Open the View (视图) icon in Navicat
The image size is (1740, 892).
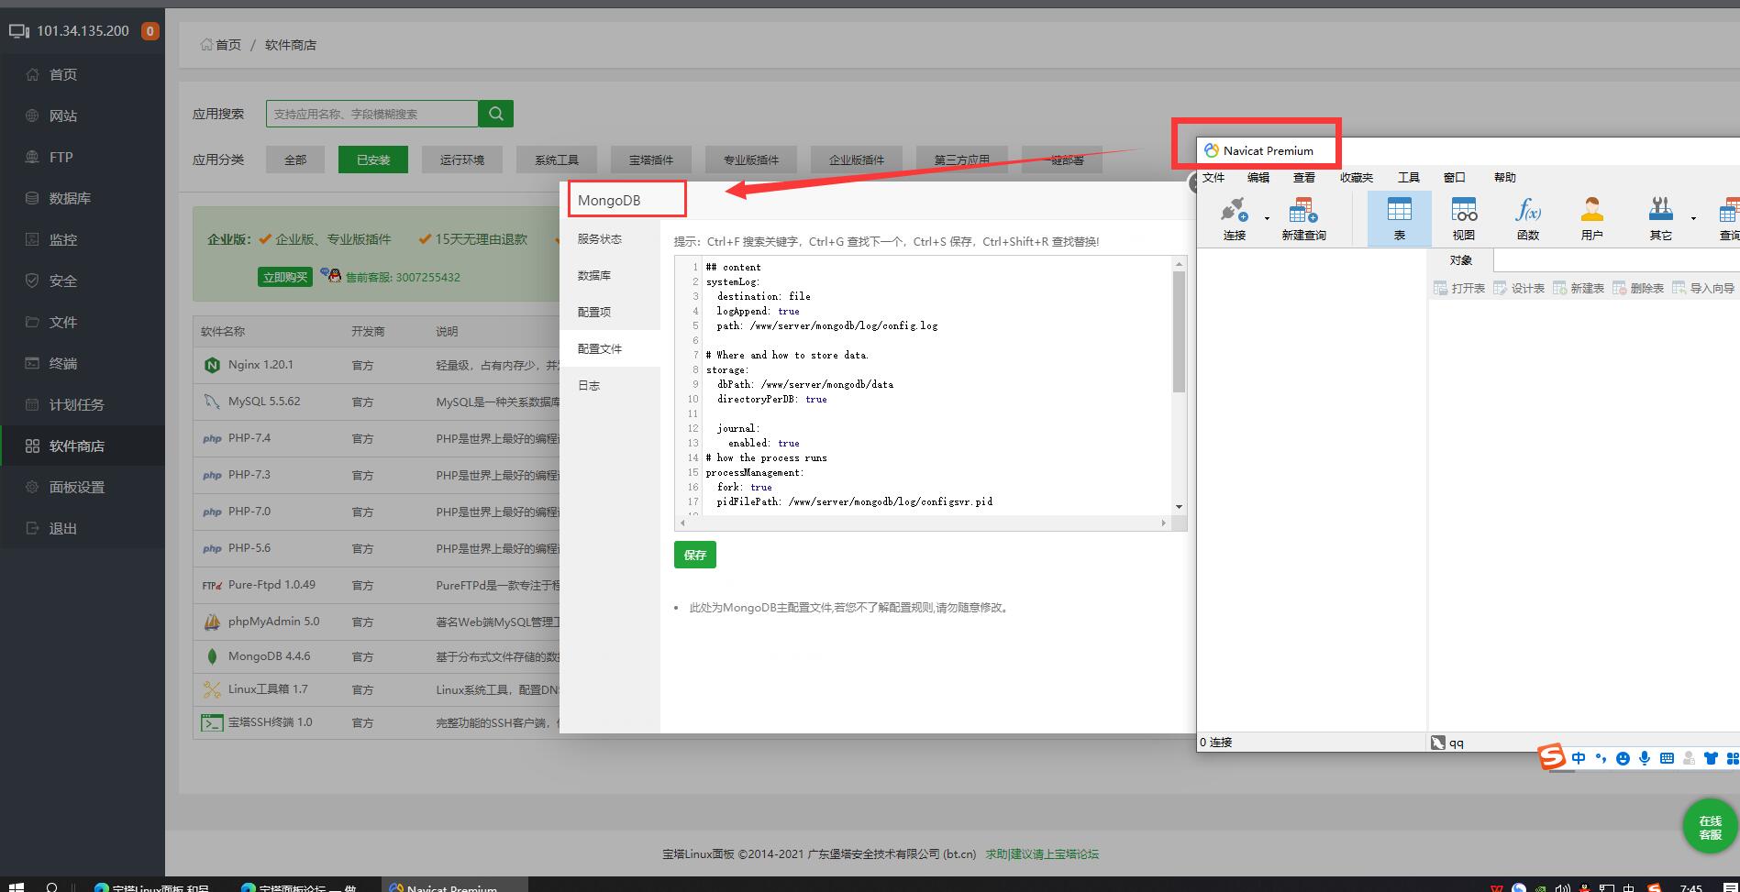pyautogui.click(x=1463, y=212)
